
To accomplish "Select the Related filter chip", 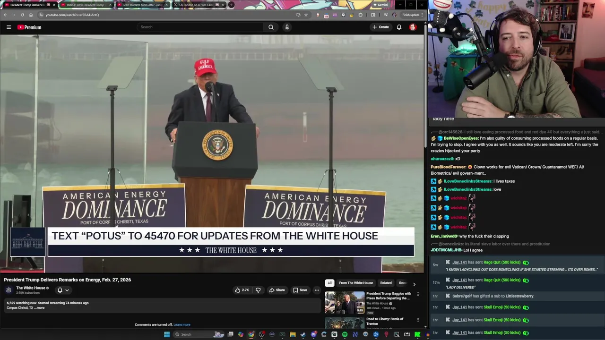I will 386,283.
